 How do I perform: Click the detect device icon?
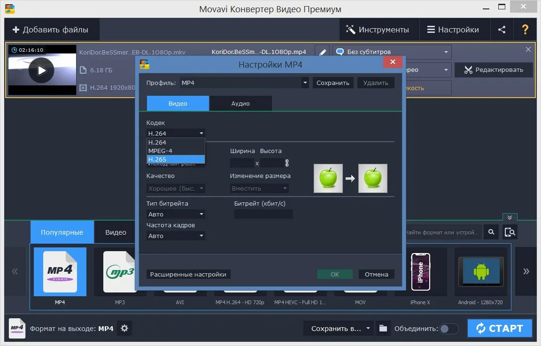(x=510, y=232)
